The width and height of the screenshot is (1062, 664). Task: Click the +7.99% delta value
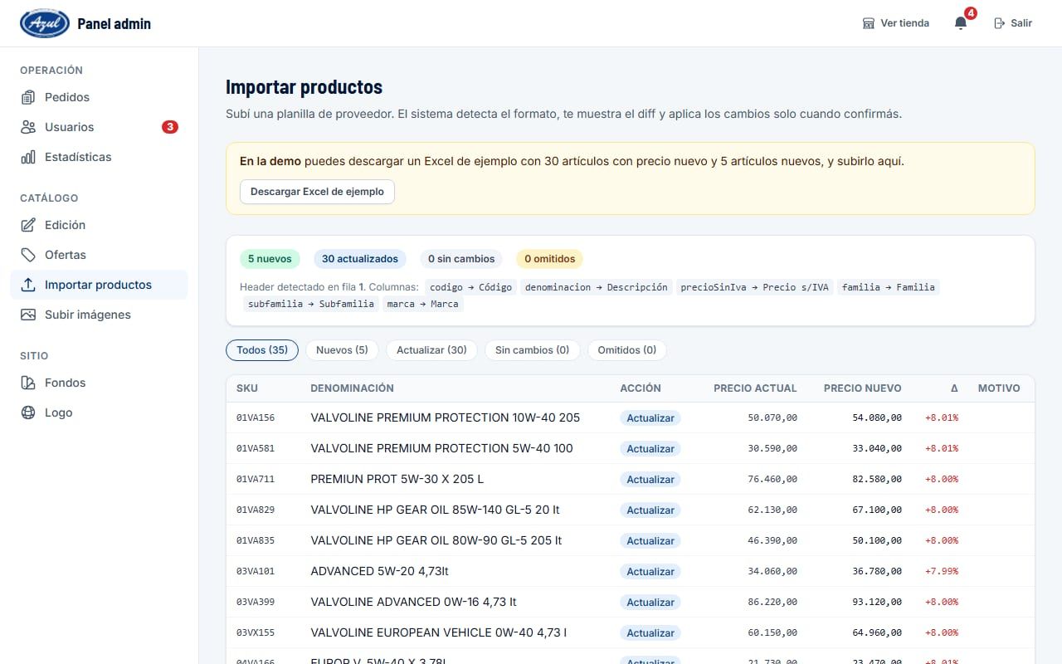(x=942, y=571)
